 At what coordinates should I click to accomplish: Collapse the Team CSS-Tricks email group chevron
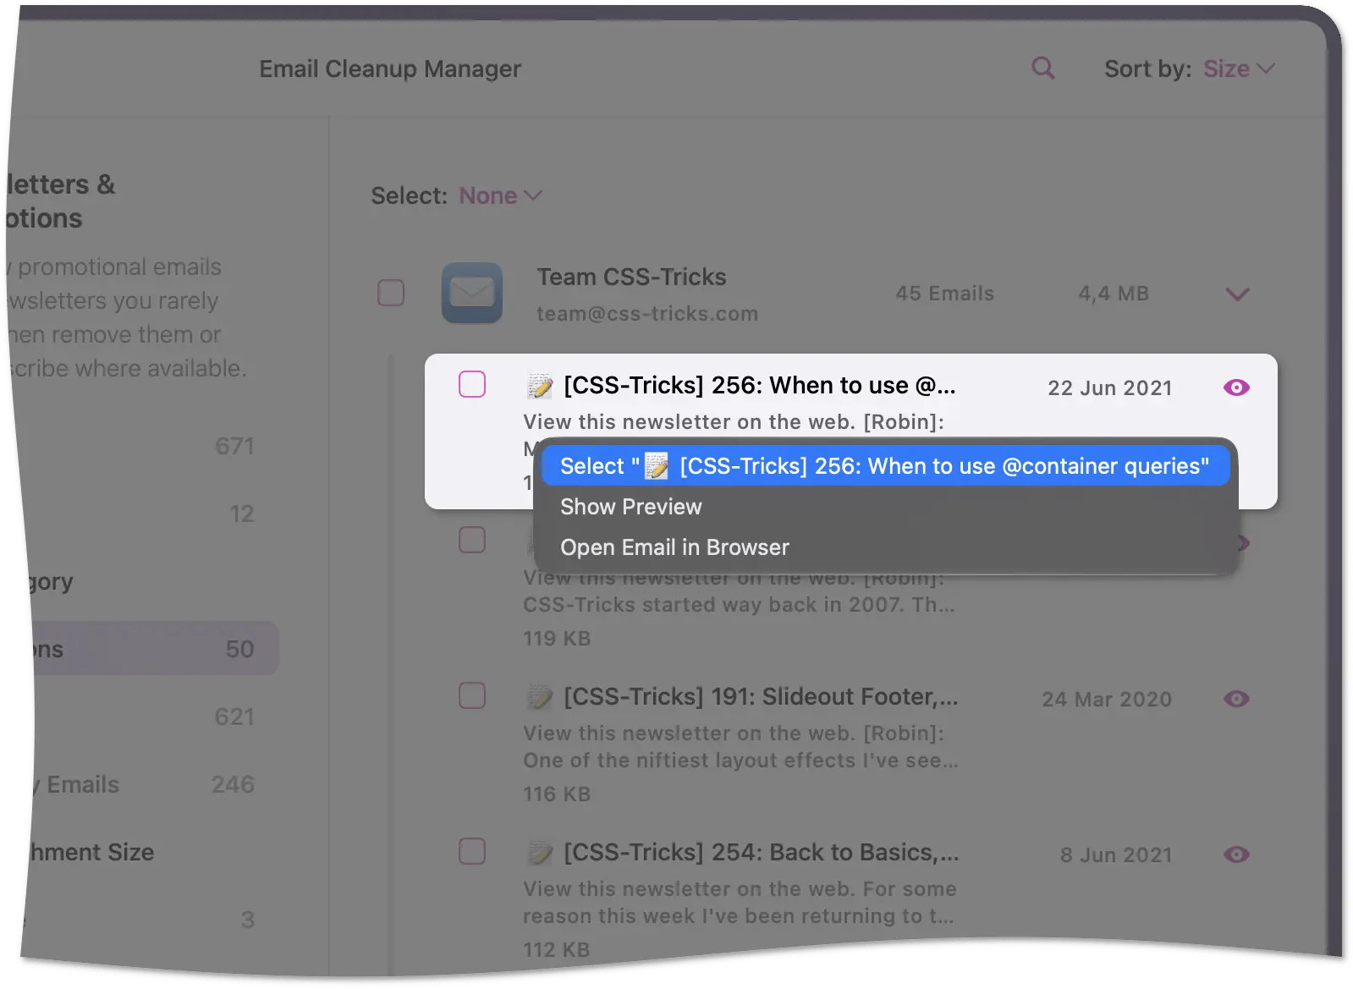(1237, 294)
